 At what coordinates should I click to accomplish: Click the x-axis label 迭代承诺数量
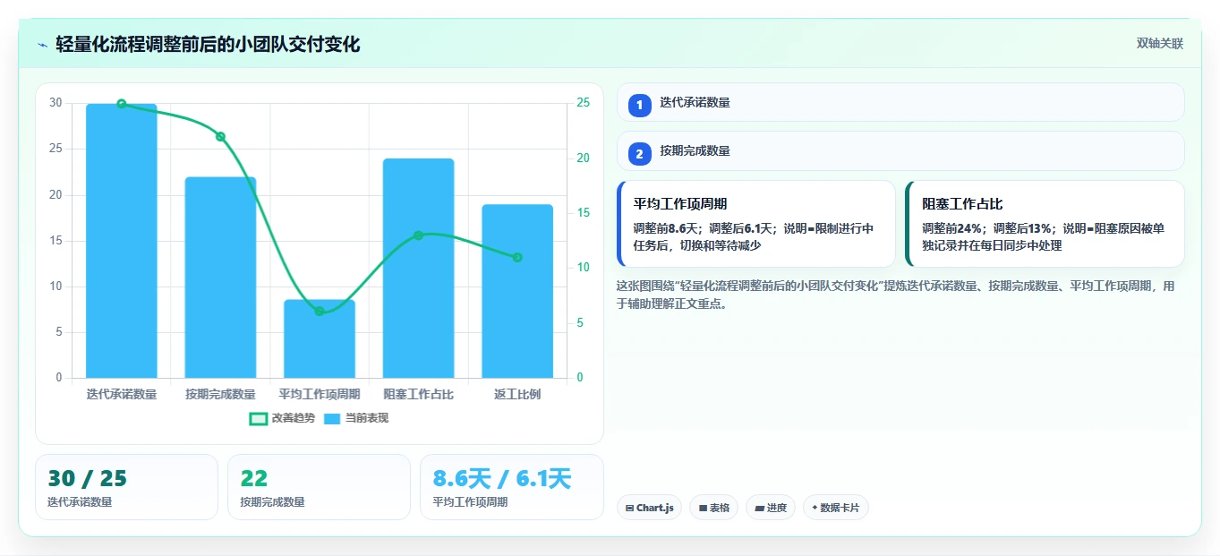pyautogui.click(x=122, y=394)
